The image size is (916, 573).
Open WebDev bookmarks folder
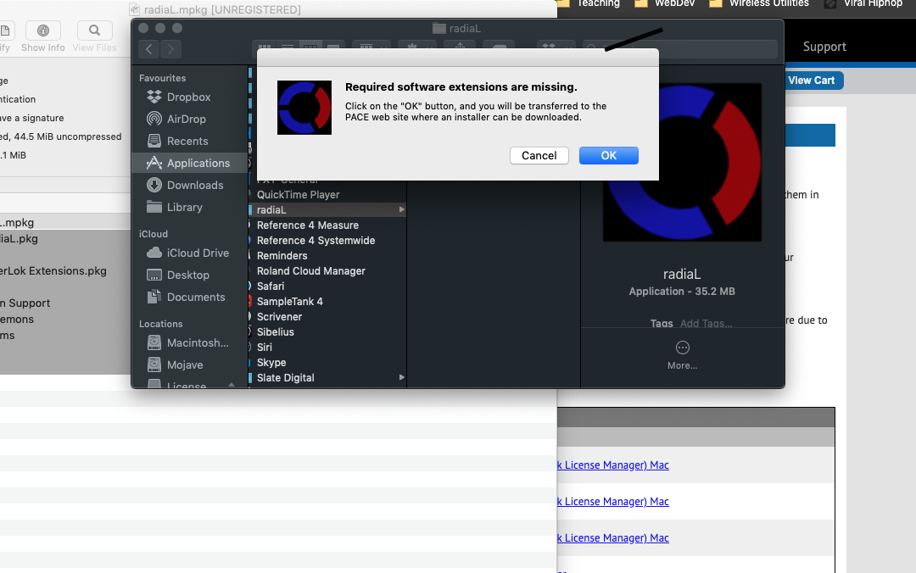coord(666,3)
